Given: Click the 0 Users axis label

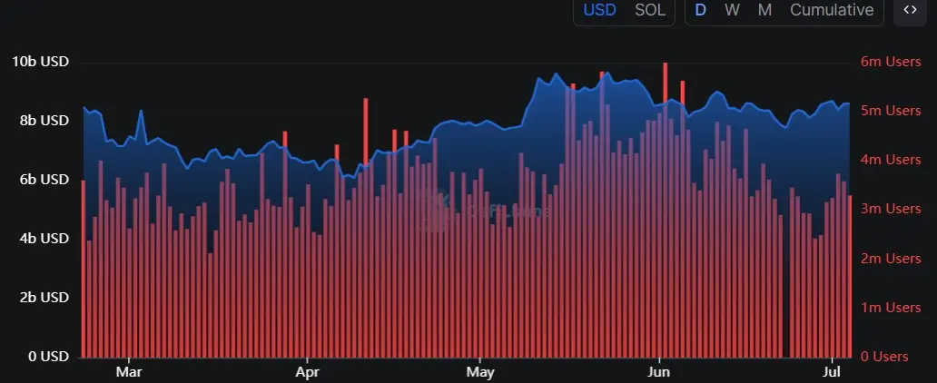Looking at the screenshot, I should click(x=883, y=357).
